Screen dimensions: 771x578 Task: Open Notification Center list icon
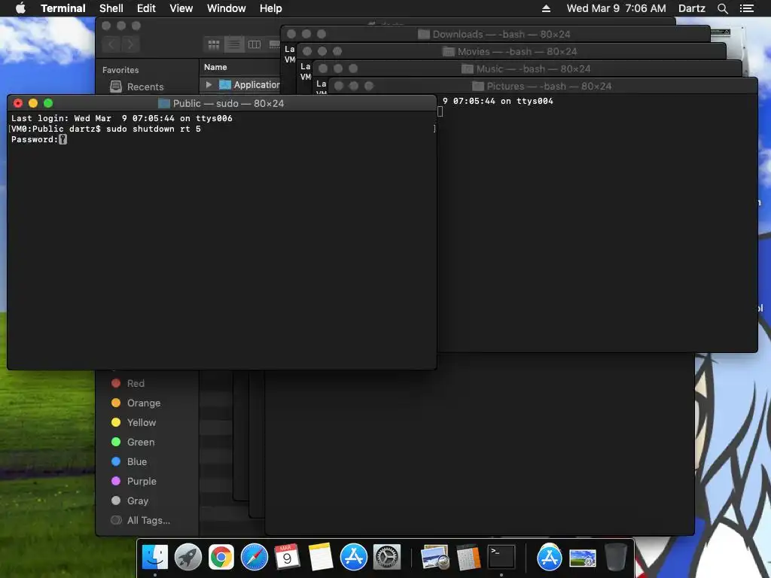(x=747, y=8)
